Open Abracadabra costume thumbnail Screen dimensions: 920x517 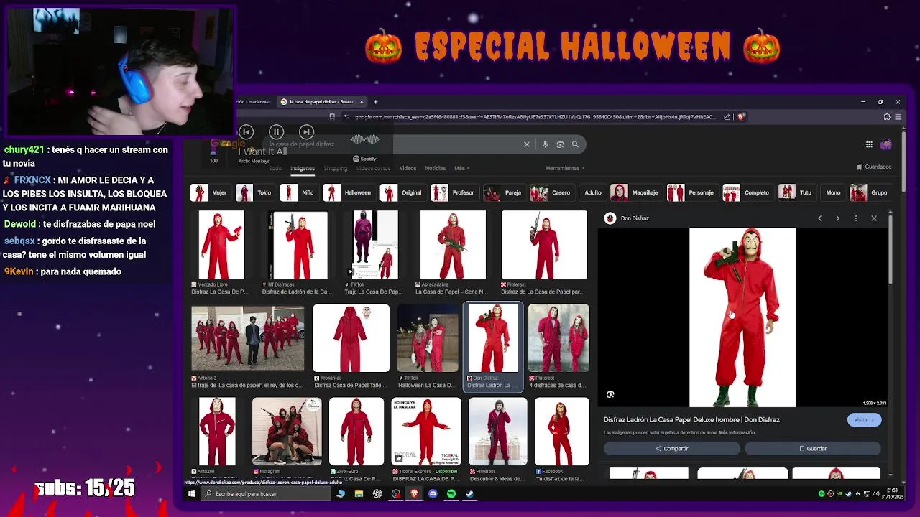[x=453, y=245]
